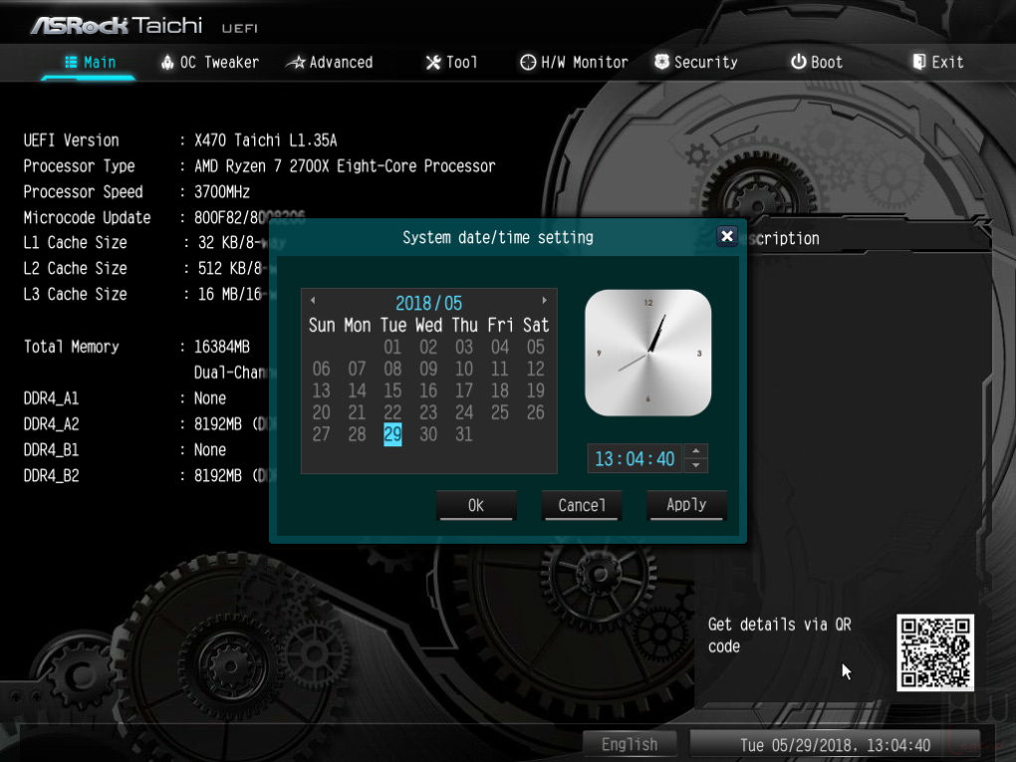Click the 2018 / 05 month header
Image resolution: width=1016 pixels, height=762 pixels.
coord(429,303)
